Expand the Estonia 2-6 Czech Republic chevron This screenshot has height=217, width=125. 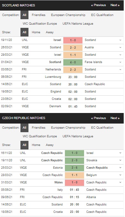[120, 168]
